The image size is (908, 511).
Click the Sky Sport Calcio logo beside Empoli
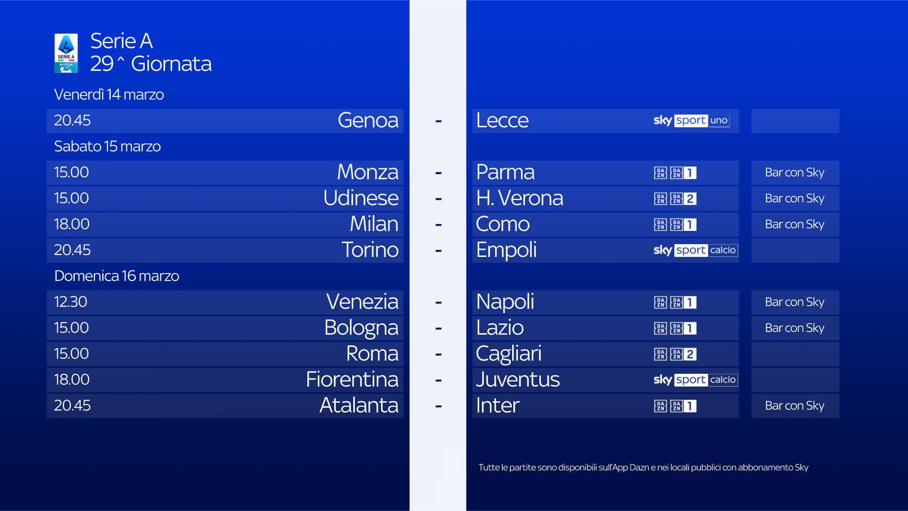(695, 250)
